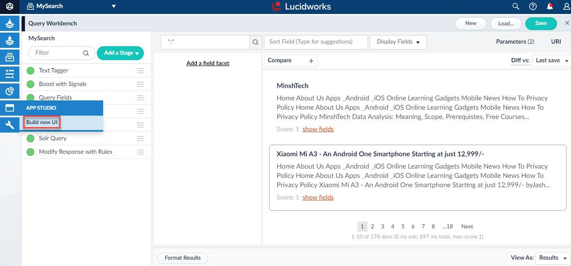Open the Analytics pie chart sidebar icon

tap(10, 91)
